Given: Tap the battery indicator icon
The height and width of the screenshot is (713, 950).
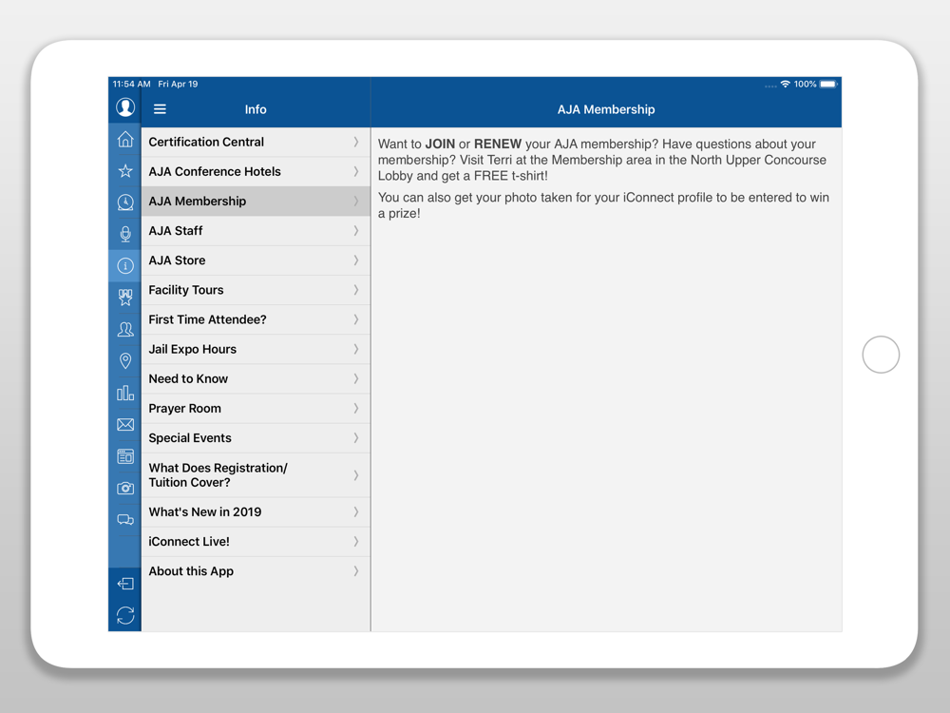Looking at the screenshot, I should pyautogui.click(x=828, y=84).
